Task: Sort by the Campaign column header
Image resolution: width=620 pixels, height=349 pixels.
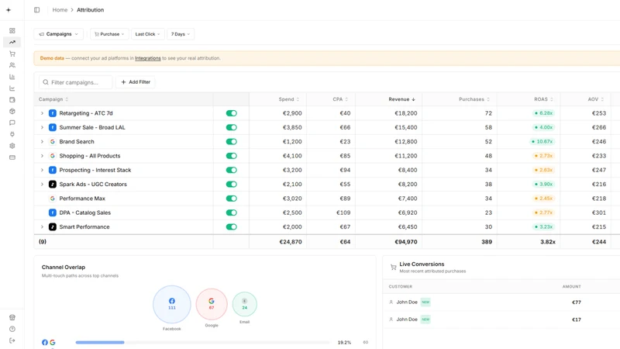Action: 53,99
